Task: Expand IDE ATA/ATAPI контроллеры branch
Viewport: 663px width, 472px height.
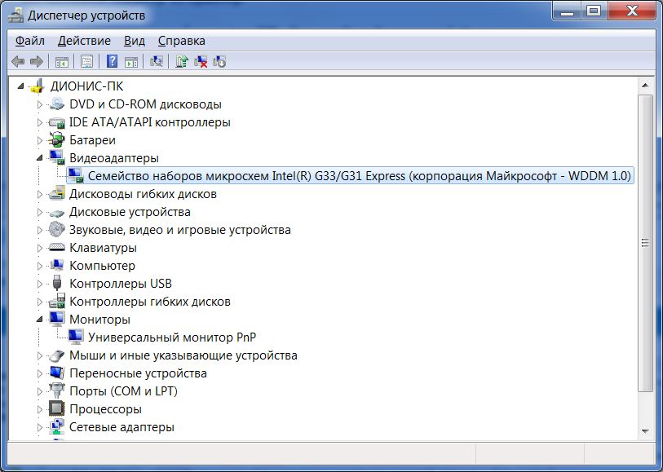Action: 40,122
